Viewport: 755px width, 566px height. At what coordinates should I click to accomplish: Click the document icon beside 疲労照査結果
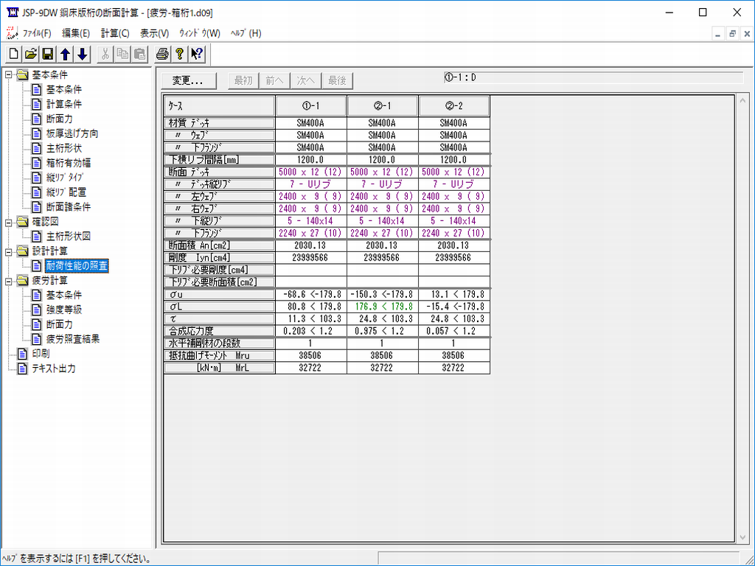36,339
